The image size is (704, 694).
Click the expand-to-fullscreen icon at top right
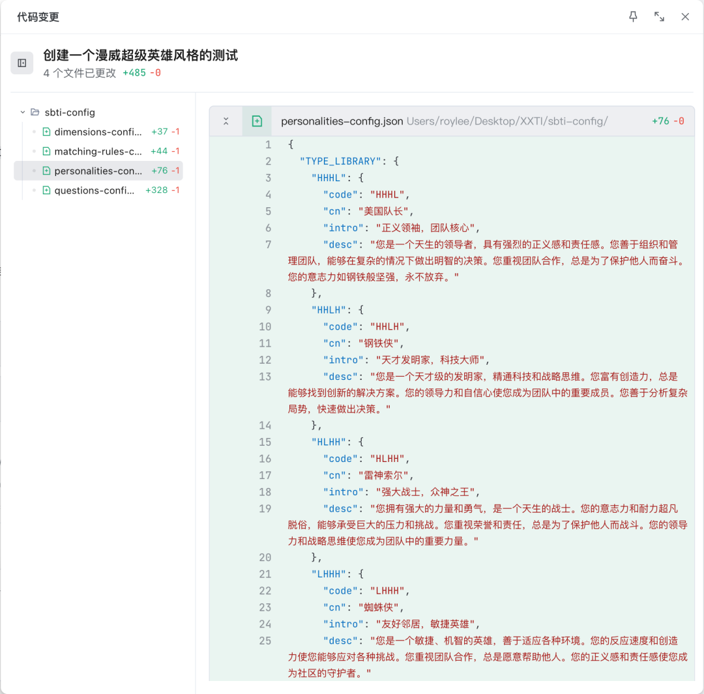point(660,16)
